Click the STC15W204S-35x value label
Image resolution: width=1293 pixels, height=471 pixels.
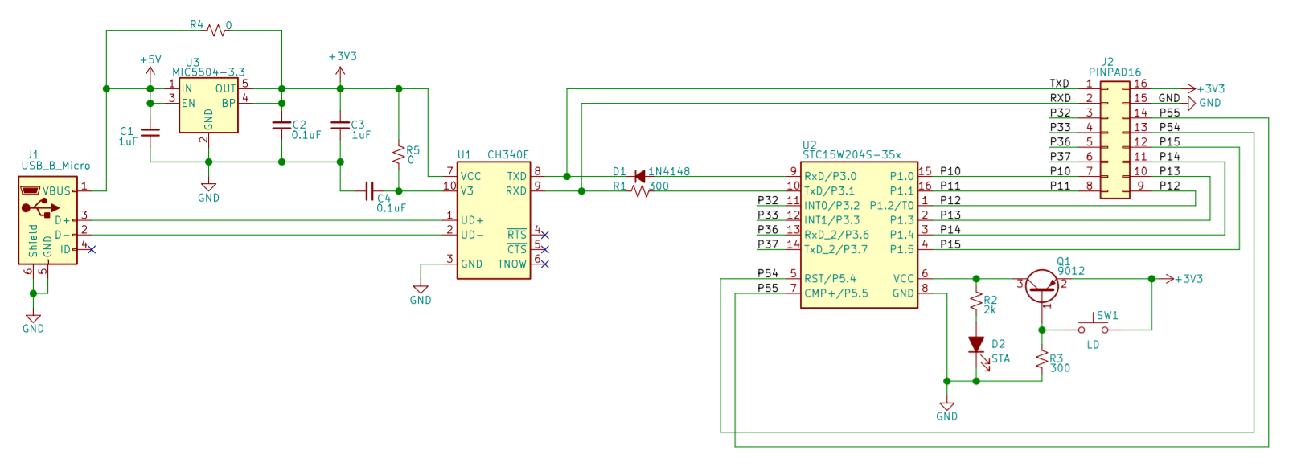coord(852,154)
